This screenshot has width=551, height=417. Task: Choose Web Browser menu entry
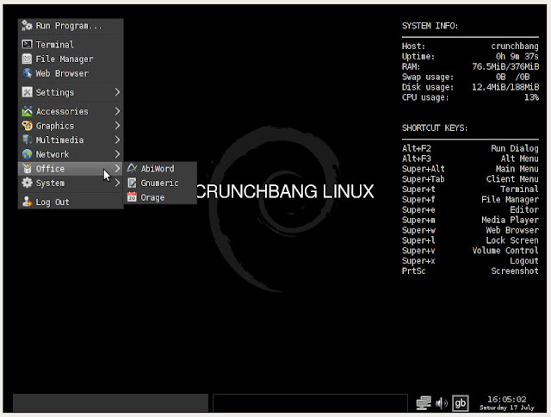[x=71, y=73]
